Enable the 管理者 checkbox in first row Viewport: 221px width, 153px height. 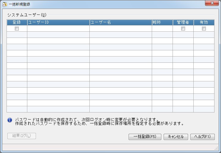[183, 29]
